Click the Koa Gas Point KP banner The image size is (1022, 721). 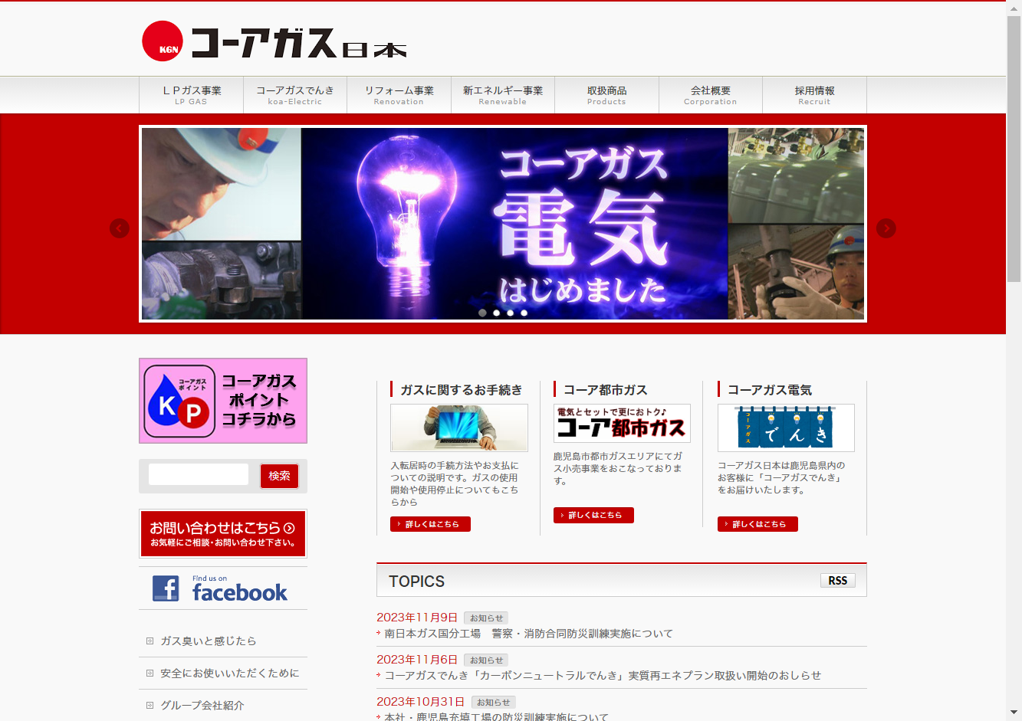pos(223,401)
